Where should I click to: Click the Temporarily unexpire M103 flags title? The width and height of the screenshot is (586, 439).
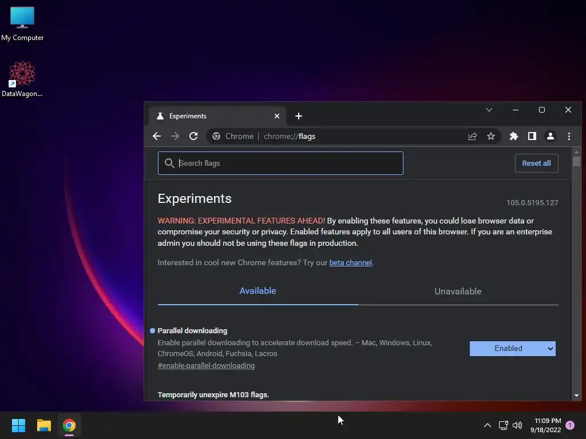(x=213, y=394)
